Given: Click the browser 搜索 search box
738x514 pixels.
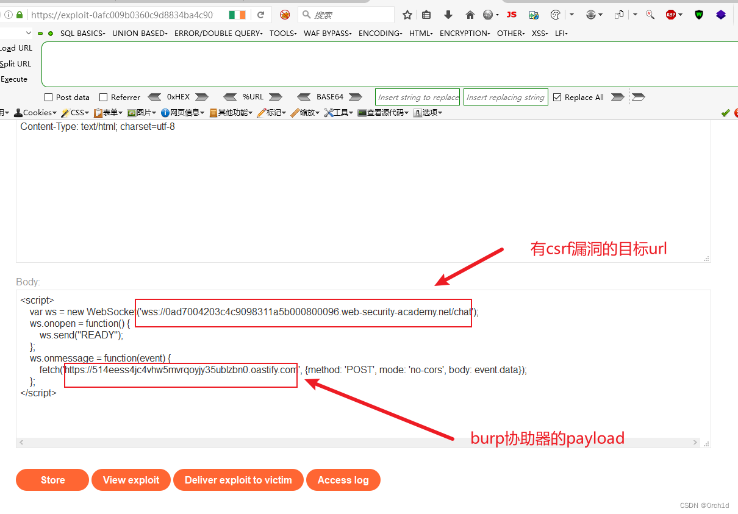Looking at the screenshot, I should coord(346,15).
